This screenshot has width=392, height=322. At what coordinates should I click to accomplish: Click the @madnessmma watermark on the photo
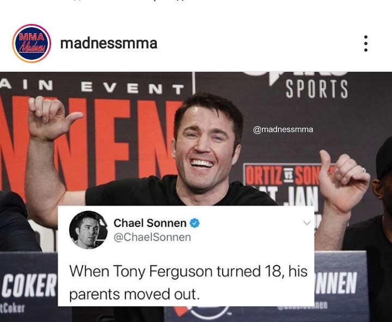click(x=283, y=129)
